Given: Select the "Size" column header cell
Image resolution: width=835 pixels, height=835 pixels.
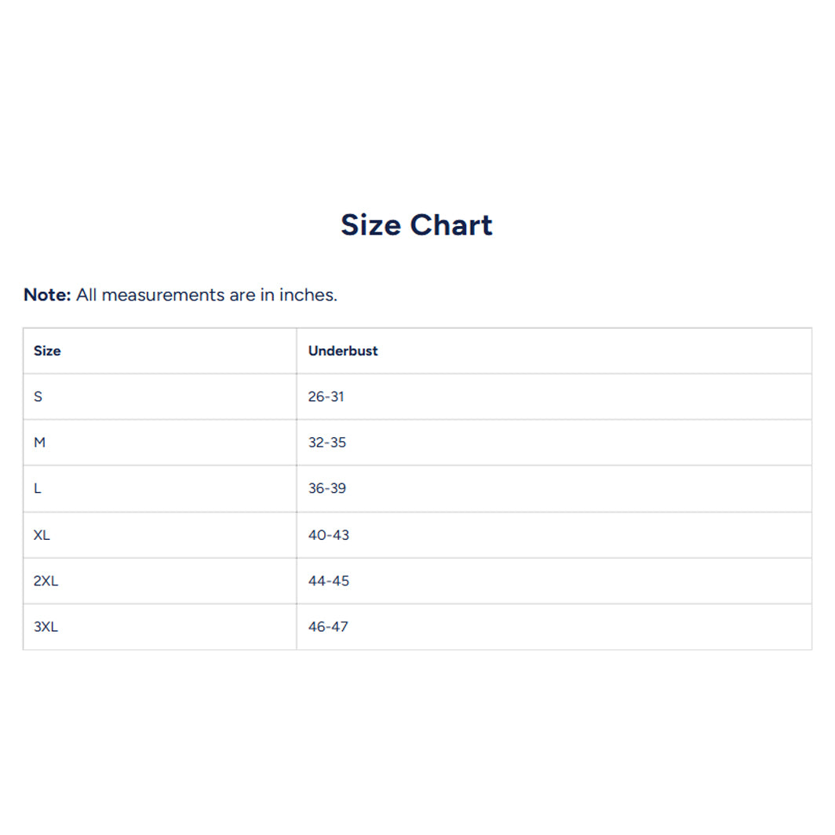Looking at the screenshot, I should click(x=47, y=351).
